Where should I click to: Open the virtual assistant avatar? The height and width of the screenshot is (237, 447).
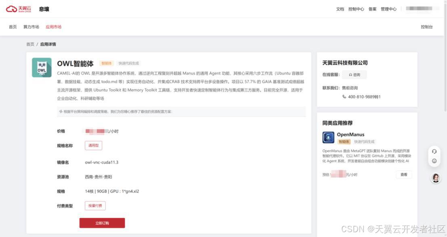pyautogui.click(x=436, y=178)
